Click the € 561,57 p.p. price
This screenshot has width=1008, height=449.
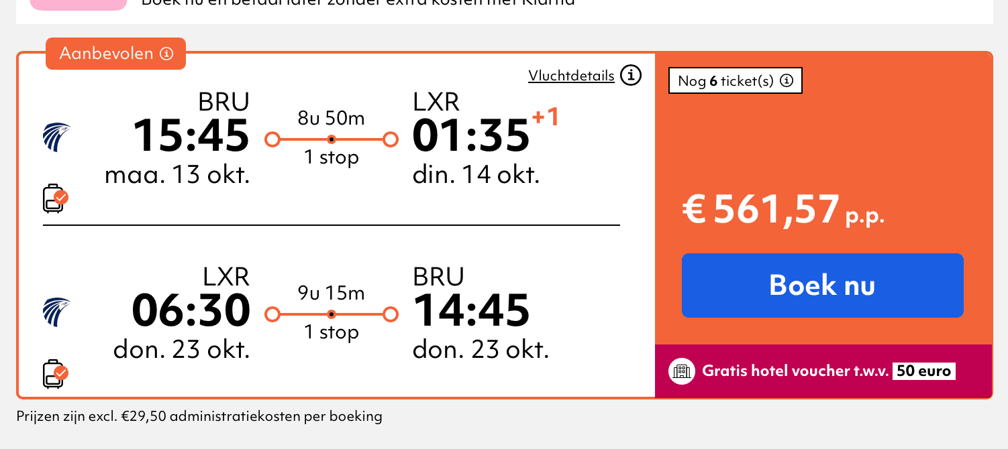[783, 210]
